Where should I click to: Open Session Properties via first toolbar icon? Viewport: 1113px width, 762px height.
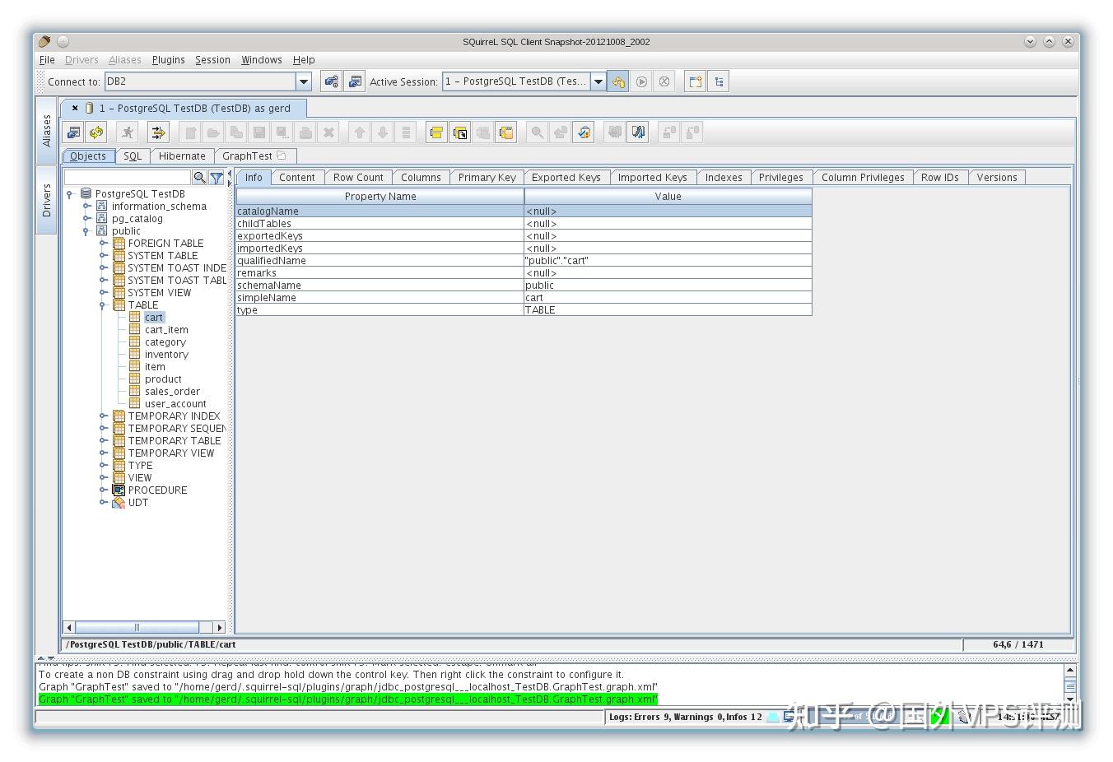[72, 132]
